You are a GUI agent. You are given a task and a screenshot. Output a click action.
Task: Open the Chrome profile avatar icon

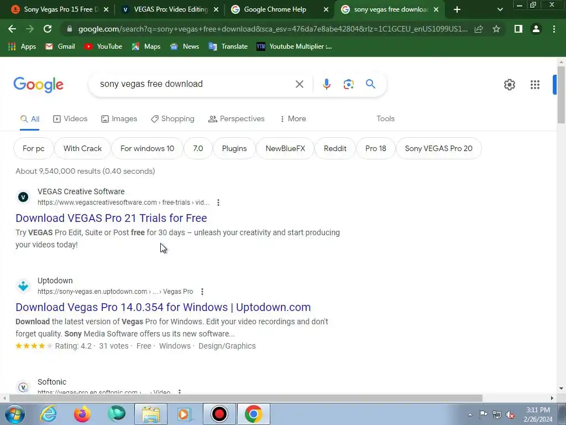pyautogui.click(x=536, y=29)
